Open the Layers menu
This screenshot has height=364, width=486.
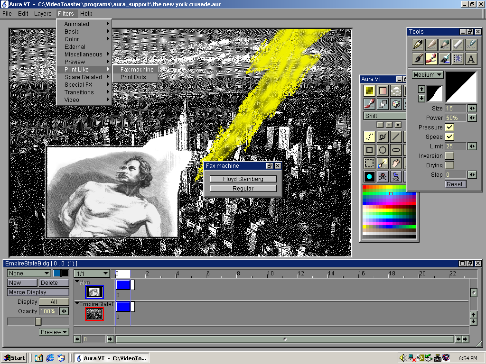[x=43, y=14]
